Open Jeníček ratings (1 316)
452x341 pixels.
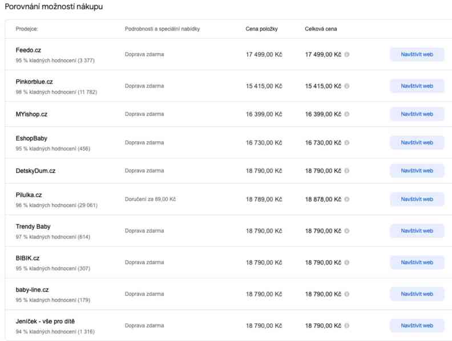pyautogui.click(x=55, y=332)
